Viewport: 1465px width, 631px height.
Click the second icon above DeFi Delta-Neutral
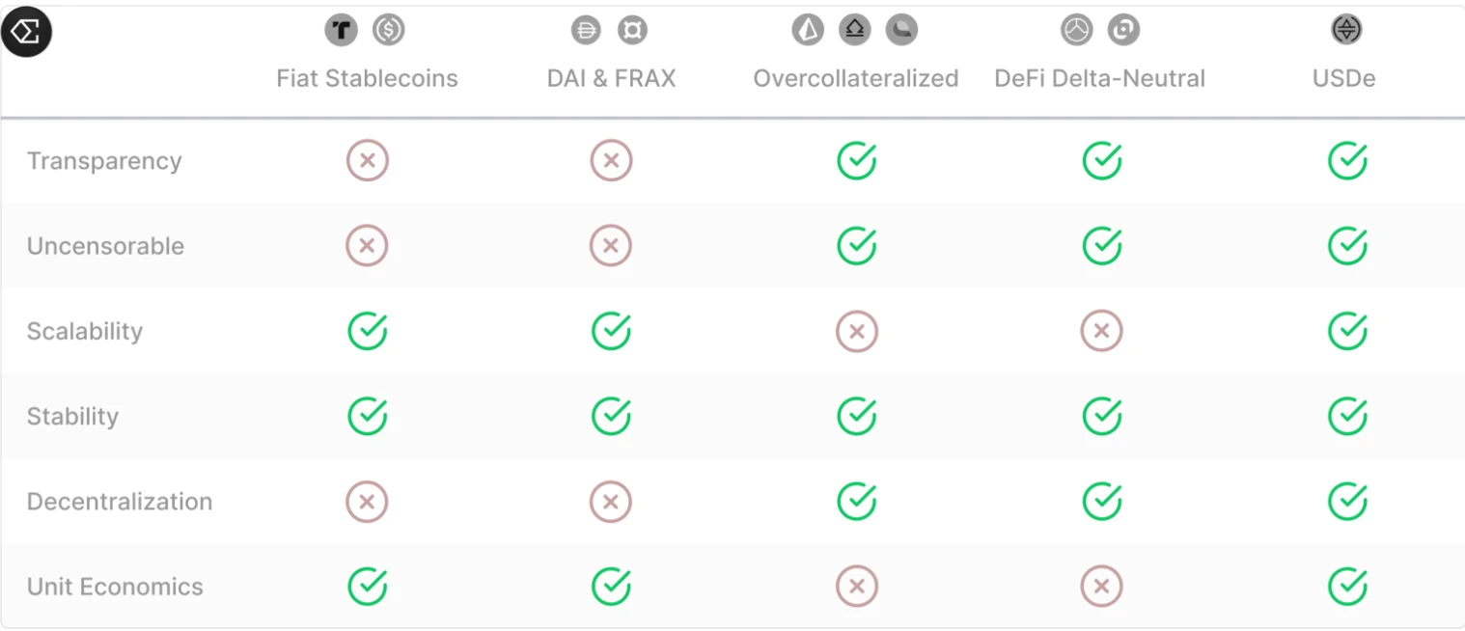click(x=1123, y=31)
